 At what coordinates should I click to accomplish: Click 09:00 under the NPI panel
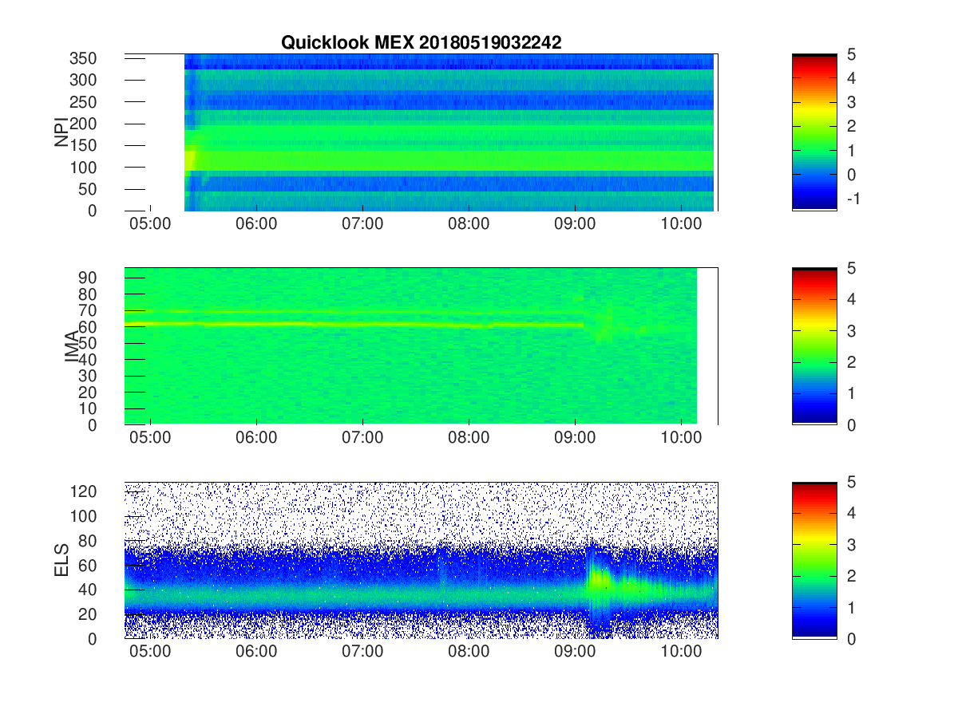coord(575,224)
